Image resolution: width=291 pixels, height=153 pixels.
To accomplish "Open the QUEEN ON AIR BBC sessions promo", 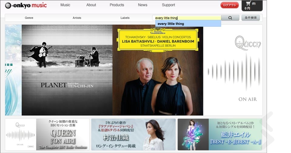I will pos(47,134).
